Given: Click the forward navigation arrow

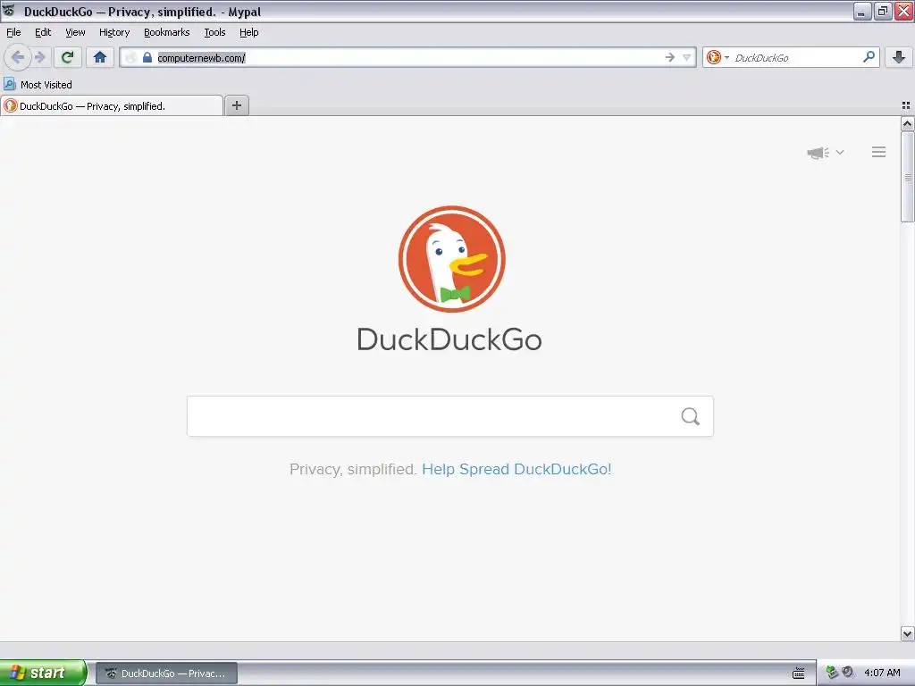Looking at the screenshot, I should (x=40, y=57).
